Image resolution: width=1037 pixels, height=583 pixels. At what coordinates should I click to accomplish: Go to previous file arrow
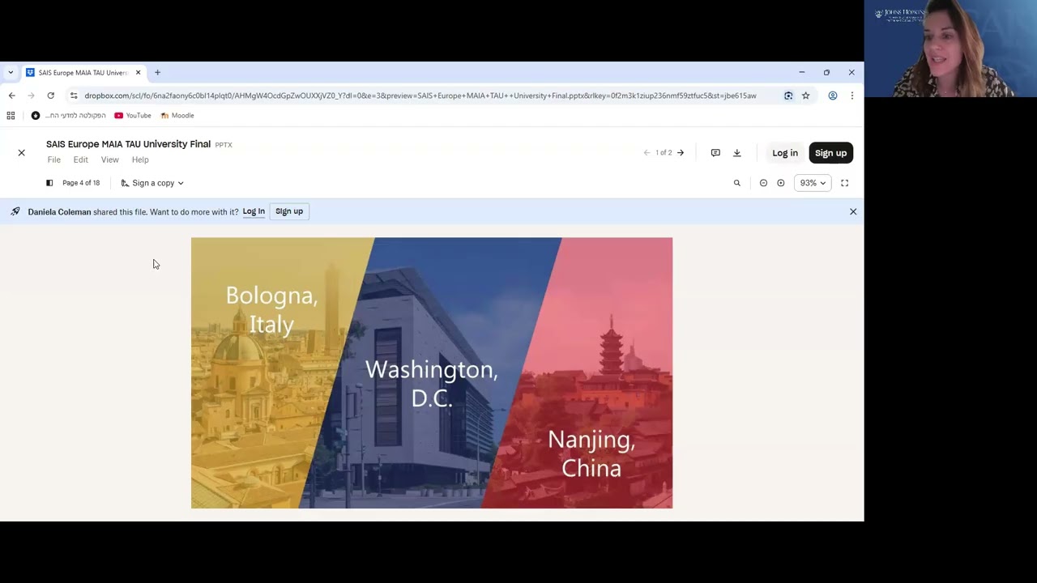(x=647, y=152)
